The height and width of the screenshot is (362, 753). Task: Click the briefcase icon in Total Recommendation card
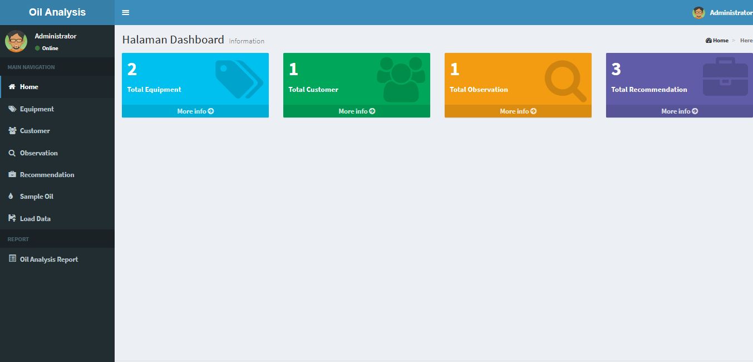(725, 78)
